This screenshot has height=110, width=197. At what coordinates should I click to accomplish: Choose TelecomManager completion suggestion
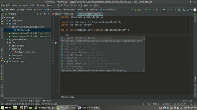(x=102, y=67)
